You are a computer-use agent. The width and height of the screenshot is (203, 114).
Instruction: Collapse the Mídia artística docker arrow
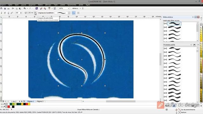[193, 17]
